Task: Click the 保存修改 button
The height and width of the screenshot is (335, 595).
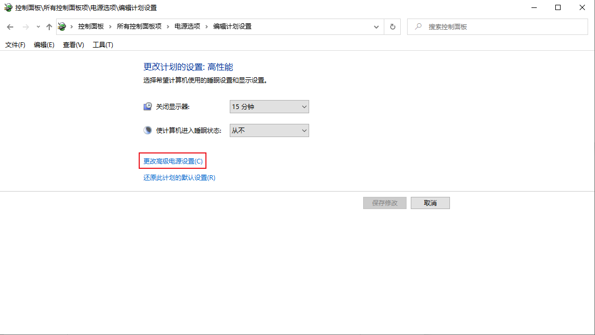Action: 385,203
